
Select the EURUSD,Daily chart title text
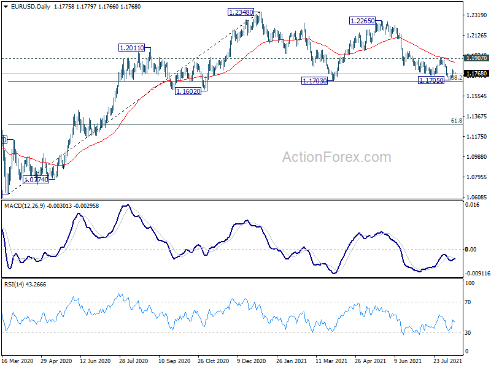pyautogui.click(x=30, y=7)
